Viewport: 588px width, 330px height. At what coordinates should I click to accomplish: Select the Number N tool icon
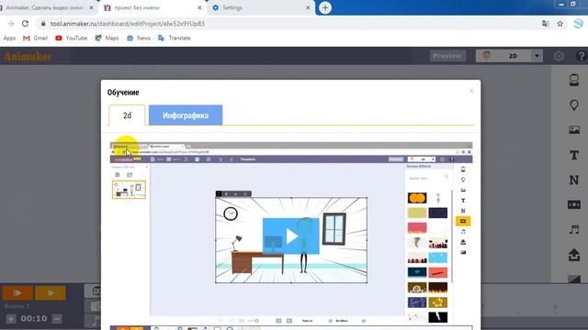coord(574,180)
